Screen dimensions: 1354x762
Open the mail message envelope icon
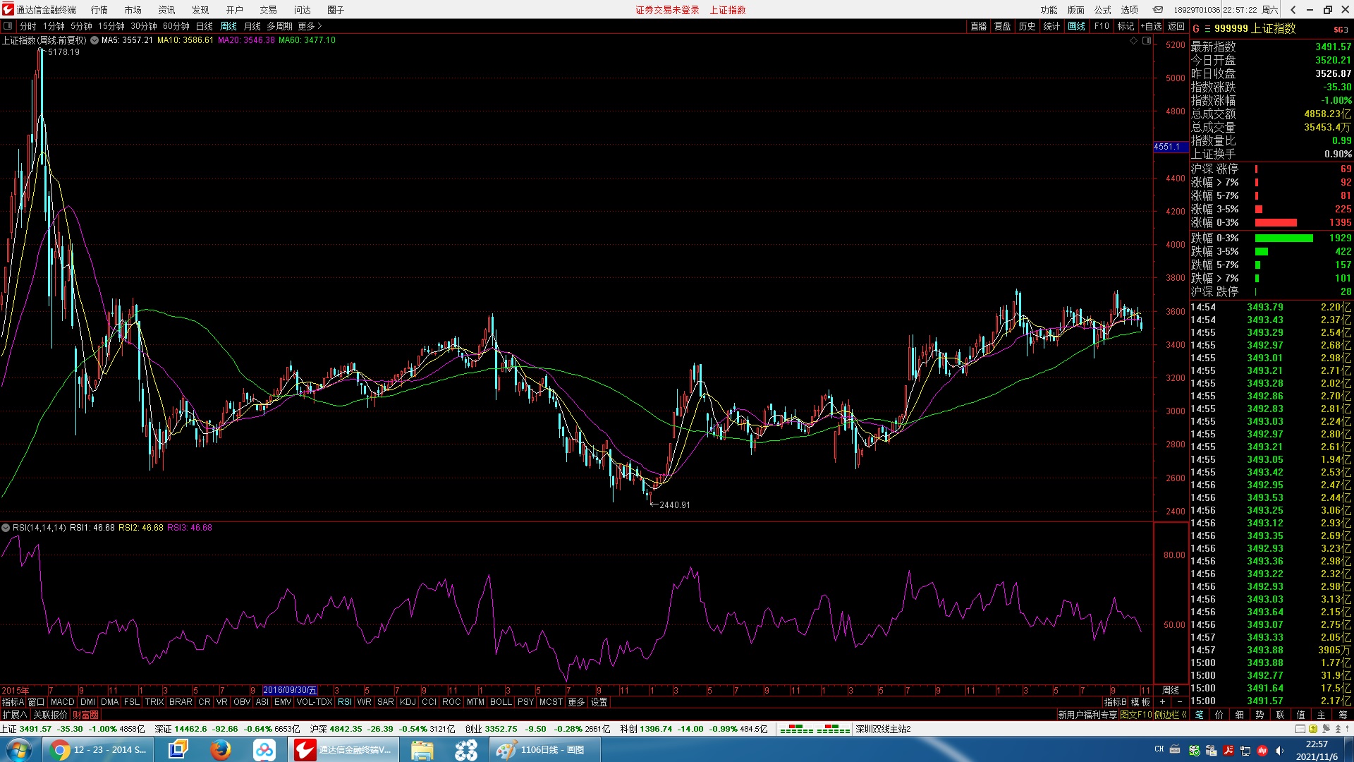coord(1158,10)
